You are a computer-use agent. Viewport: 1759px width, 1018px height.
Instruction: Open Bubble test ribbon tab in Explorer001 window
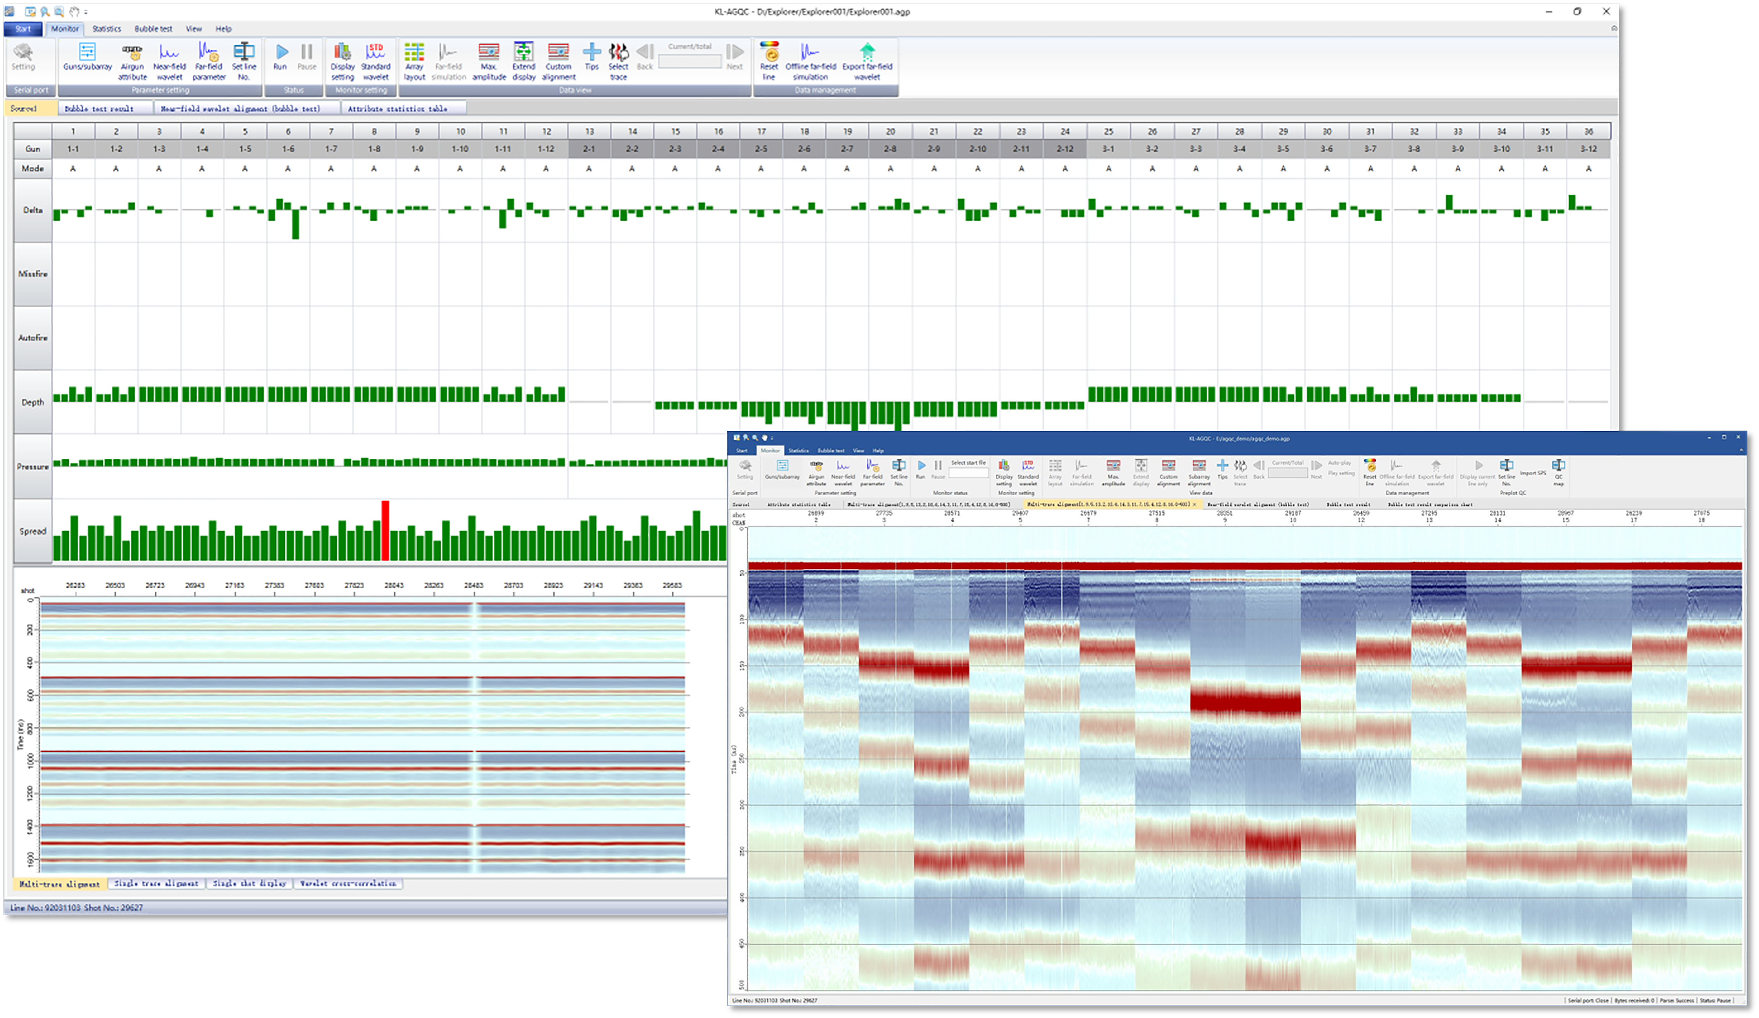(153, 28)
